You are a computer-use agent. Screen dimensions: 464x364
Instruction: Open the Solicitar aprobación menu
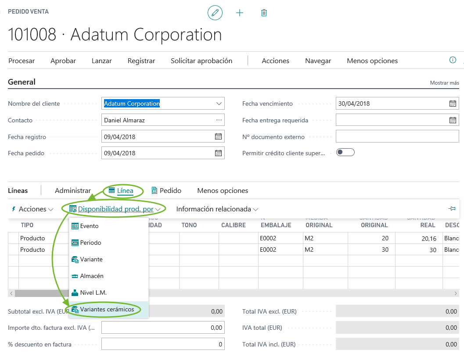201,61
